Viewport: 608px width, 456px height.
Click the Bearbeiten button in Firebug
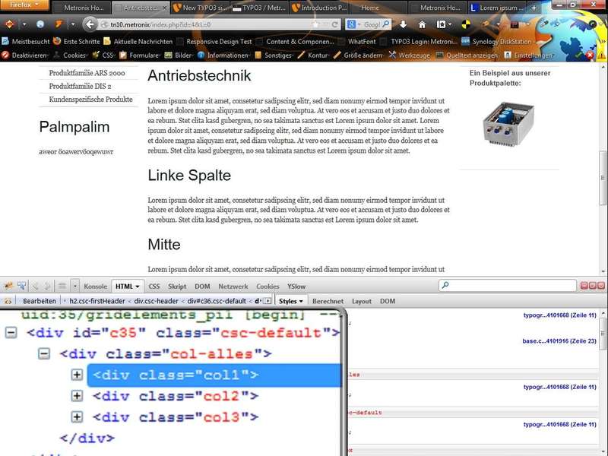pos(39,301)
